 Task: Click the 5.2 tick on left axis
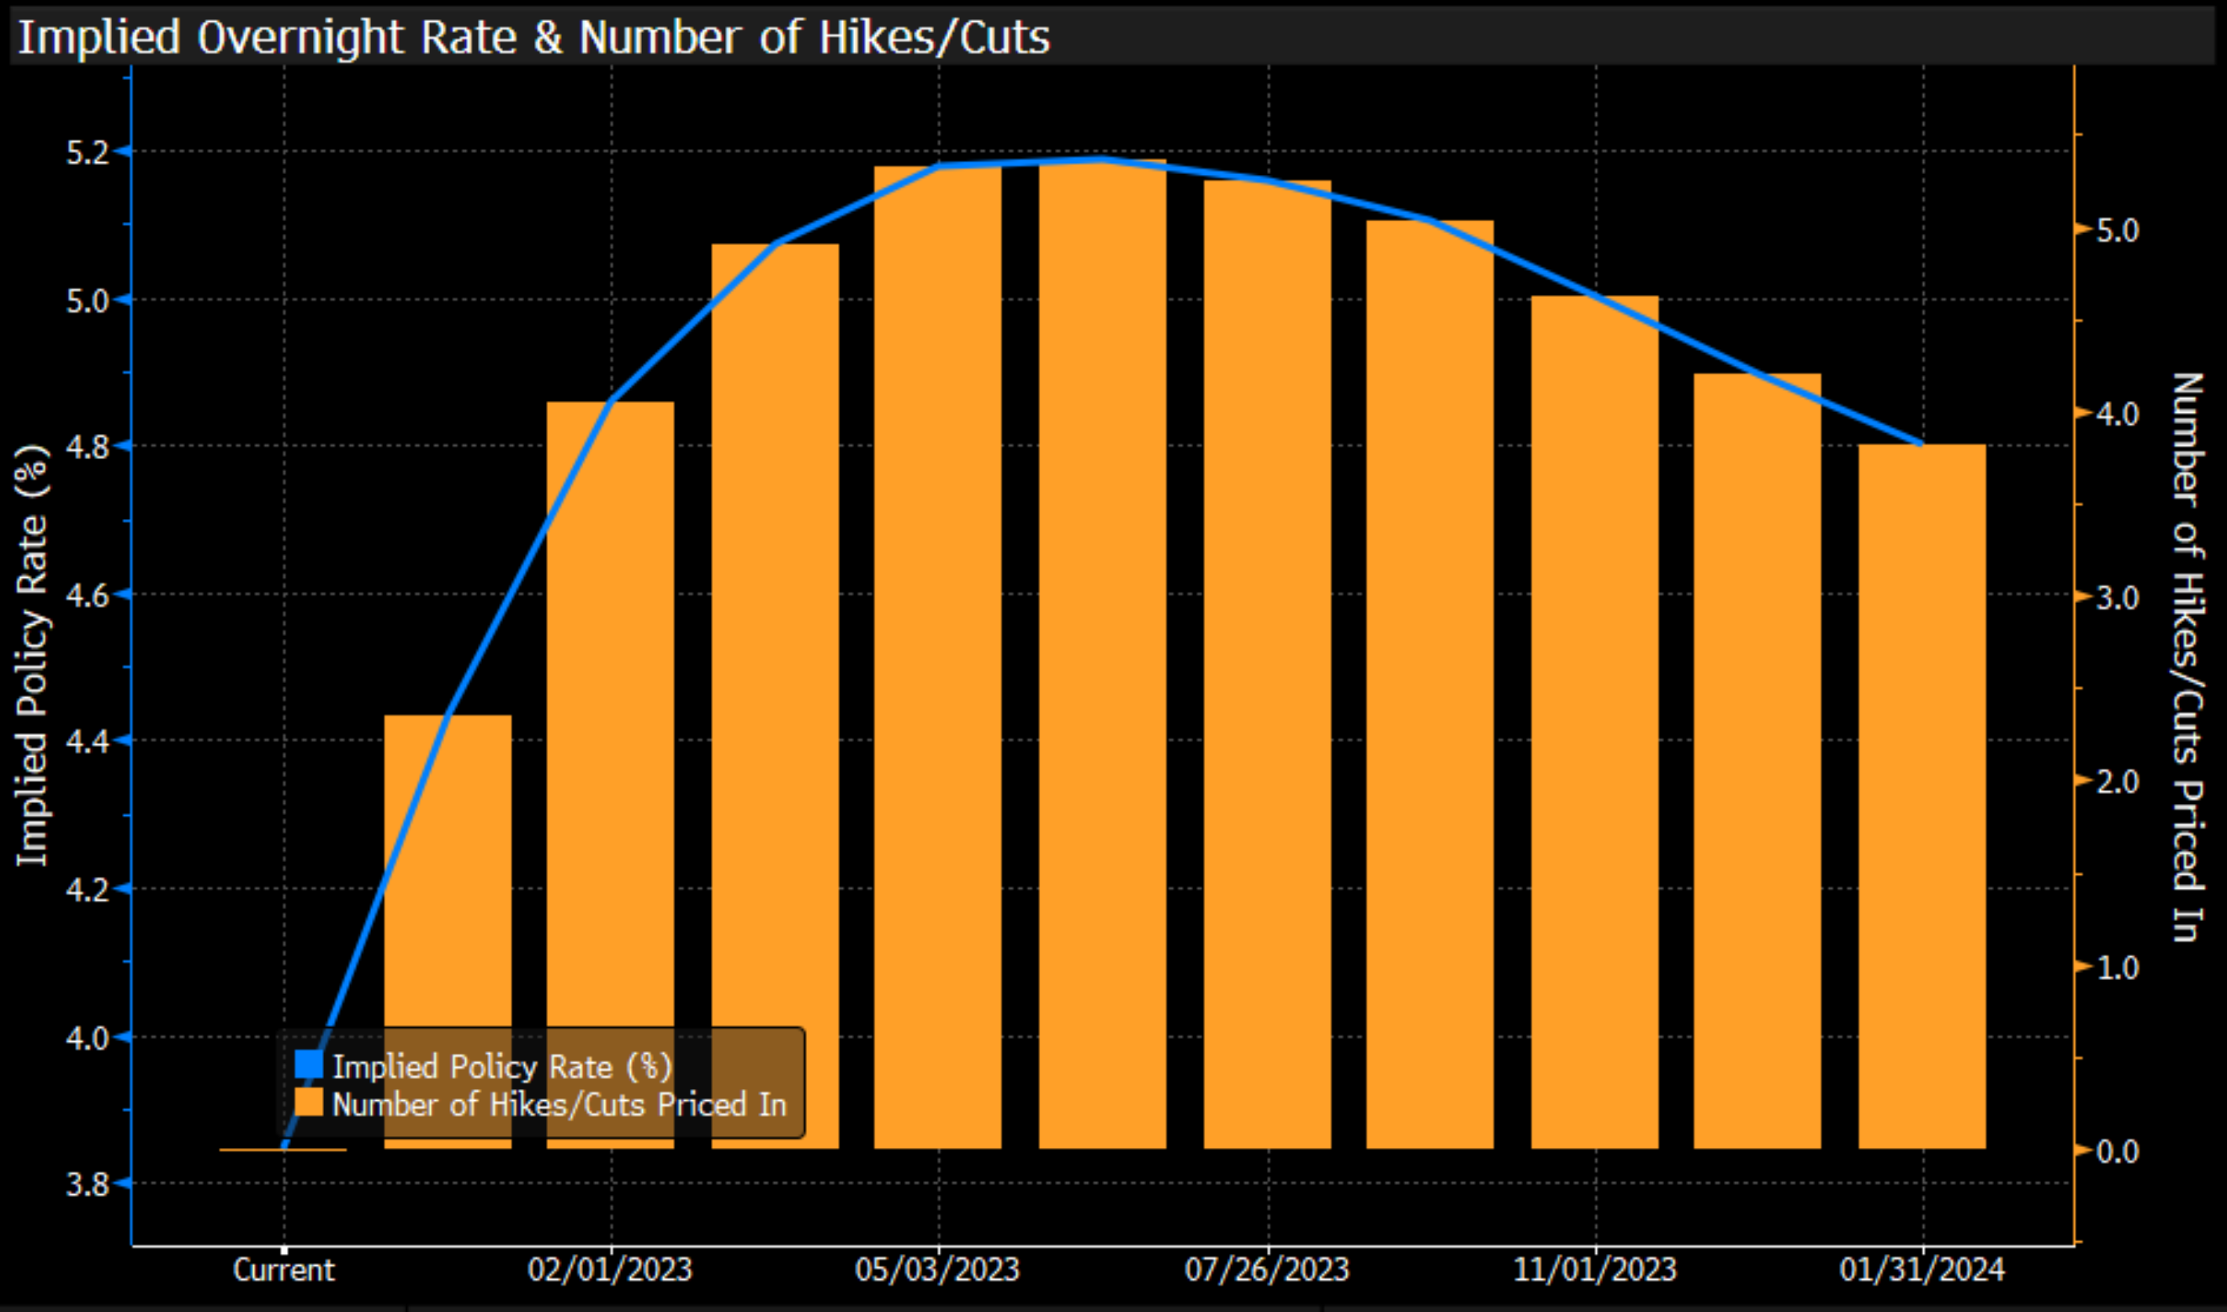[x=87, y=153]
